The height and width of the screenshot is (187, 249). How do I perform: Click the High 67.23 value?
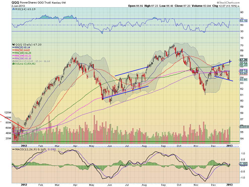[x=151, y=6]
